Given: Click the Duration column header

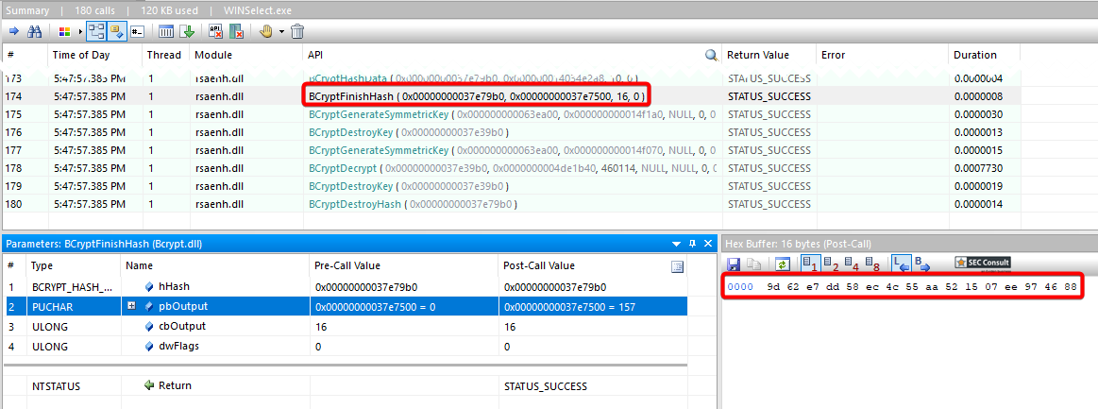Looking at the screenshot, I should tap(974, 55).
